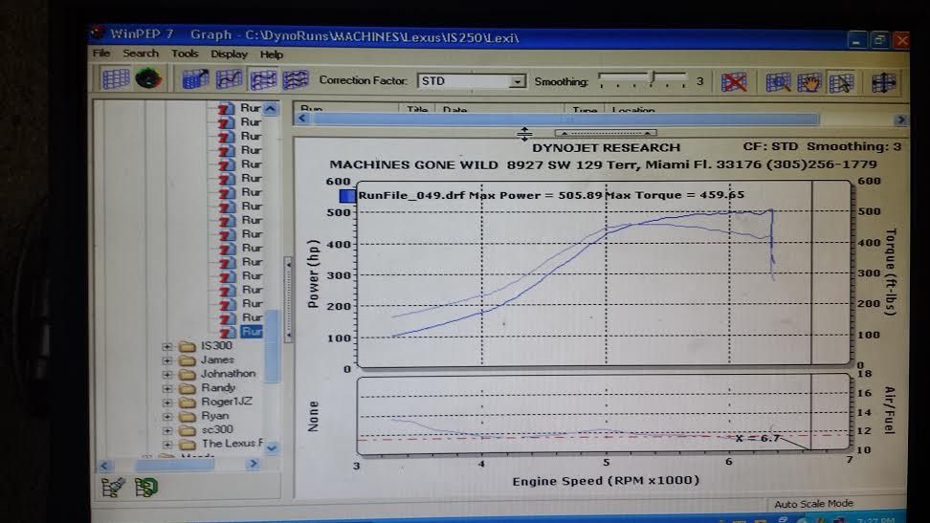
Task: Click the file tree scroll up arrow
Action: point(271,108)
